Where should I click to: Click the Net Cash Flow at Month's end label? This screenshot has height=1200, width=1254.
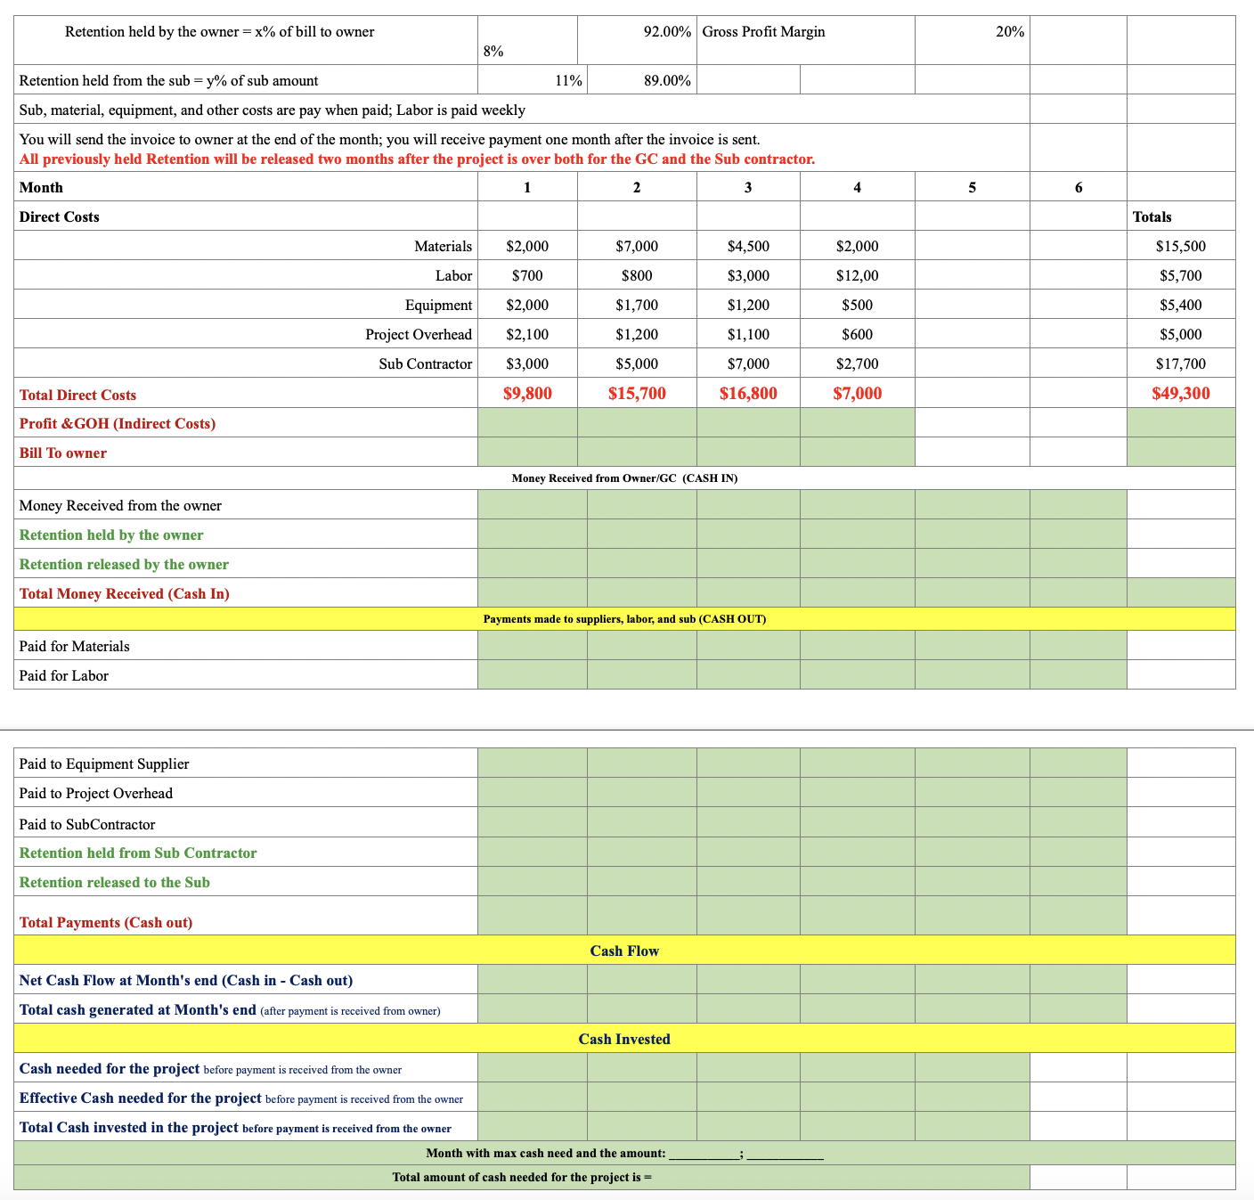click(186, 980)
